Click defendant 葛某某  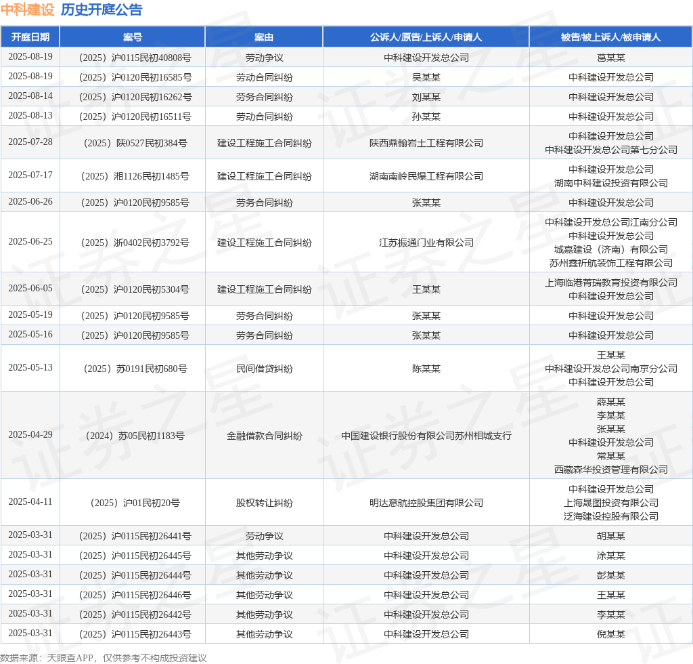(x=611, y=58)
